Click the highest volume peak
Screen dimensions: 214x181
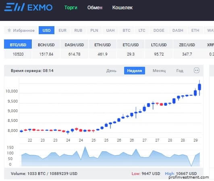(85, 147)
